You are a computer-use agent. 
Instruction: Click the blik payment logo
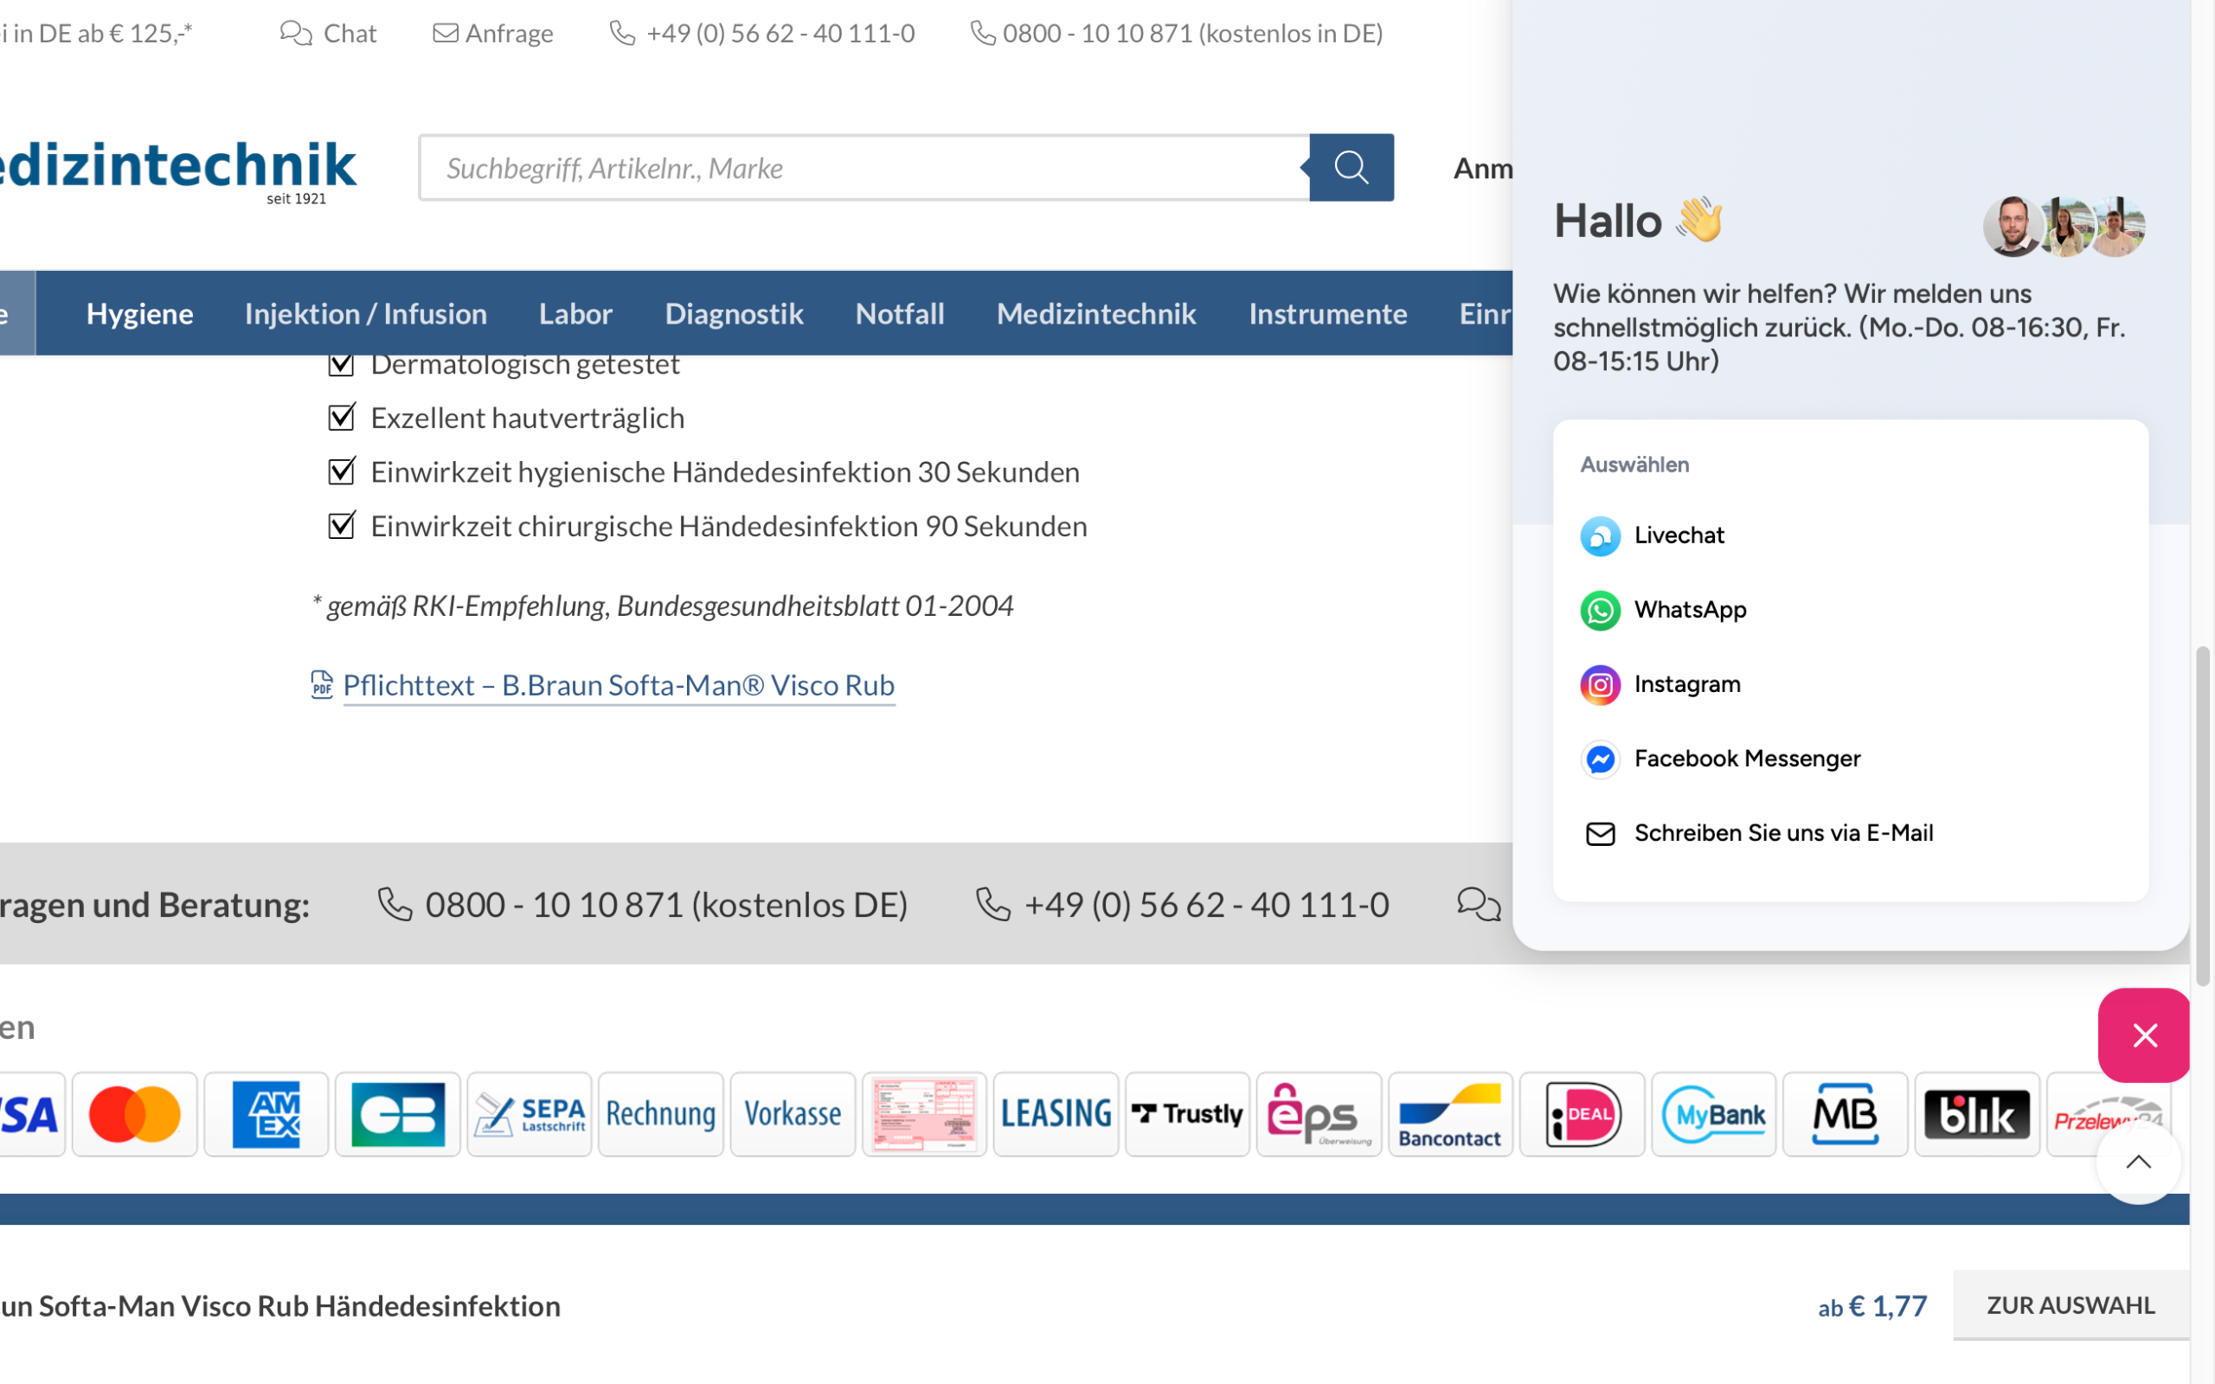[1977, 1114]
